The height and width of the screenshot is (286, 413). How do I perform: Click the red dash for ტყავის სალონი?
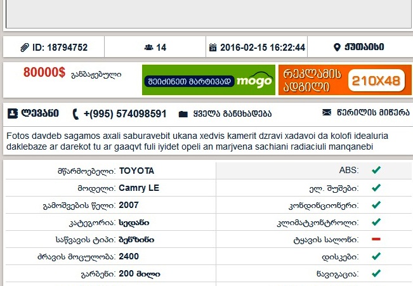(376, 239)
